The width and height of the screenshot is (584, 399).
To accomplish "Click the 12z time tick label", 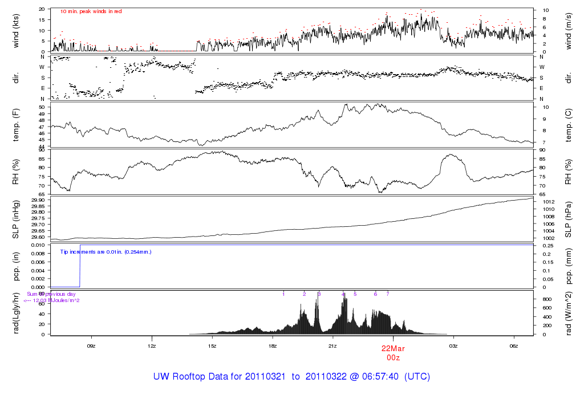I will [152, 346].
